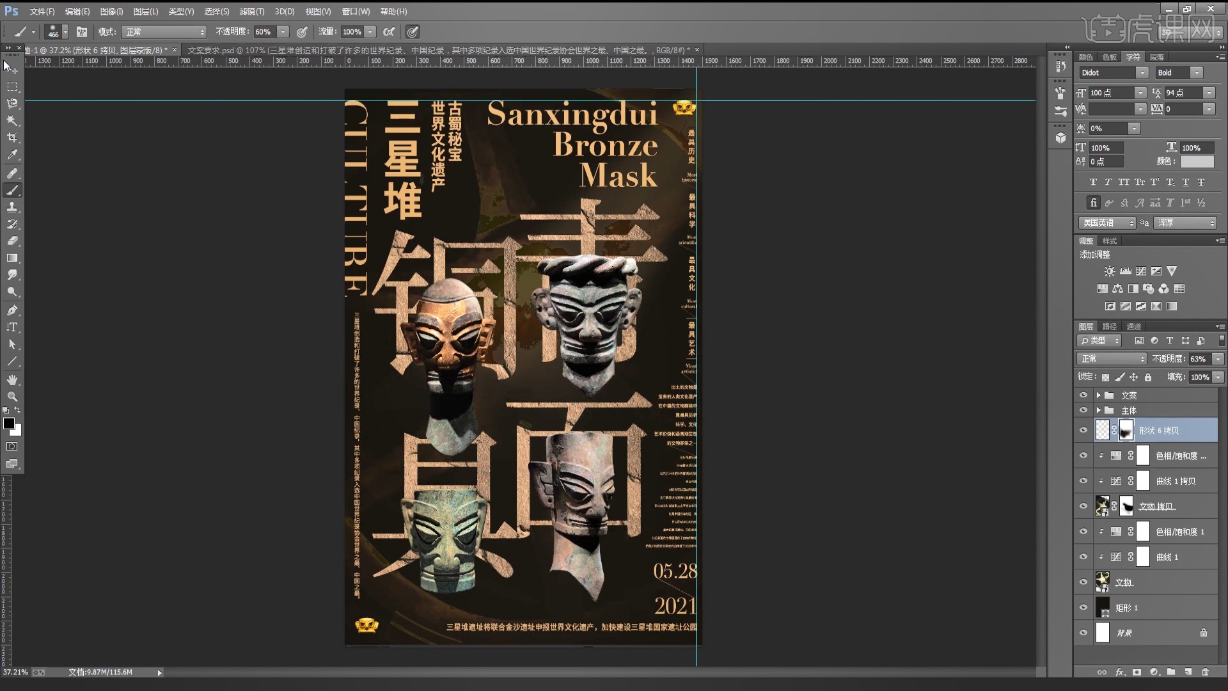Image resolution: width=1228 pixels, height=691 pixels.
Task: Hide the 背景 layer
Action: (1083, 633)
